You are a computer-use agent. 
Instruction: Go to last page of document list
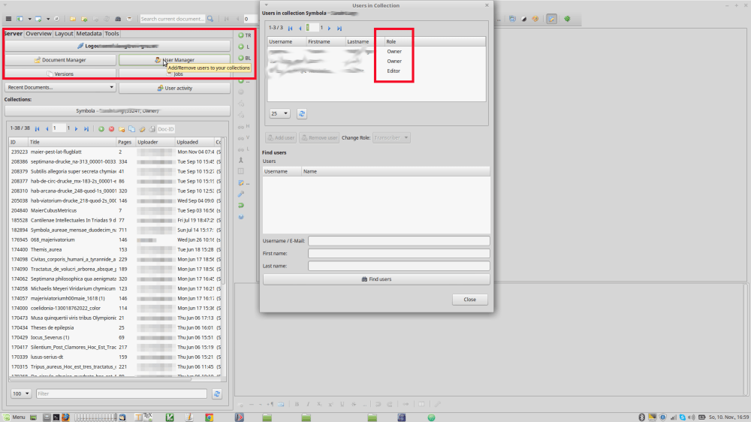pyautogui.click(x=86, y=129)
